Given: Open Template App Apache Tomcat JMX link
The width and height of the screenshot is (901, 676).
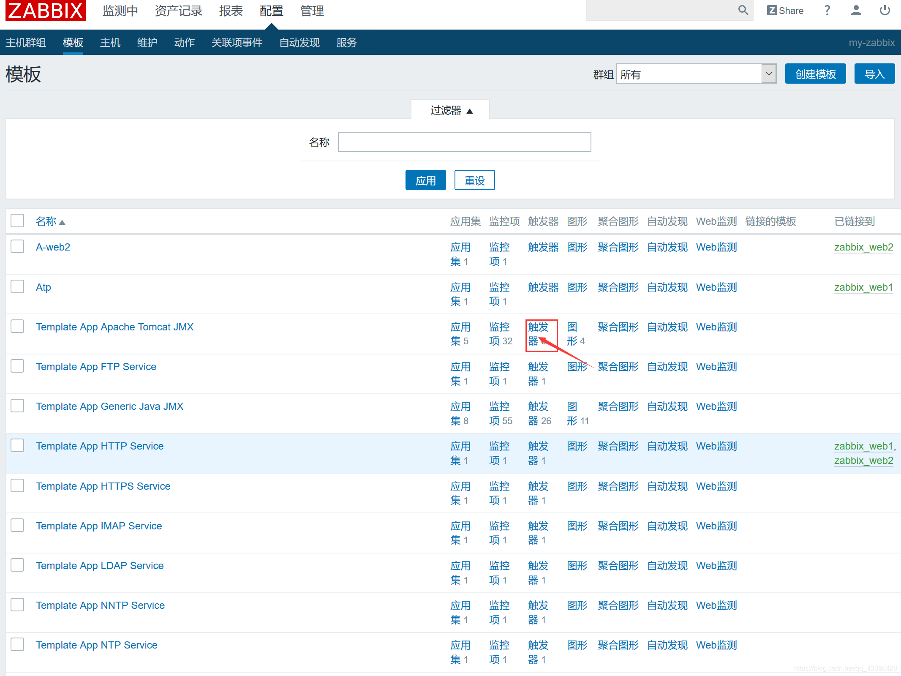Looking at the screenshot, I should (x=114, y=327).
